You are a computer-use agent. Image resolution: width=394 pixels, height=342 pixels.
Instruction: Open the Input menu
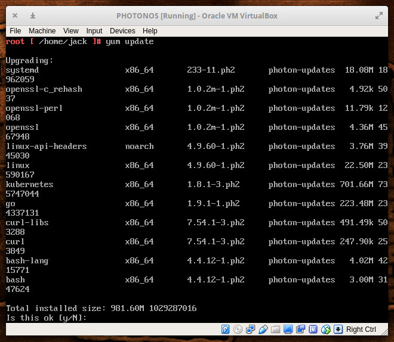[x=94, y=31]
